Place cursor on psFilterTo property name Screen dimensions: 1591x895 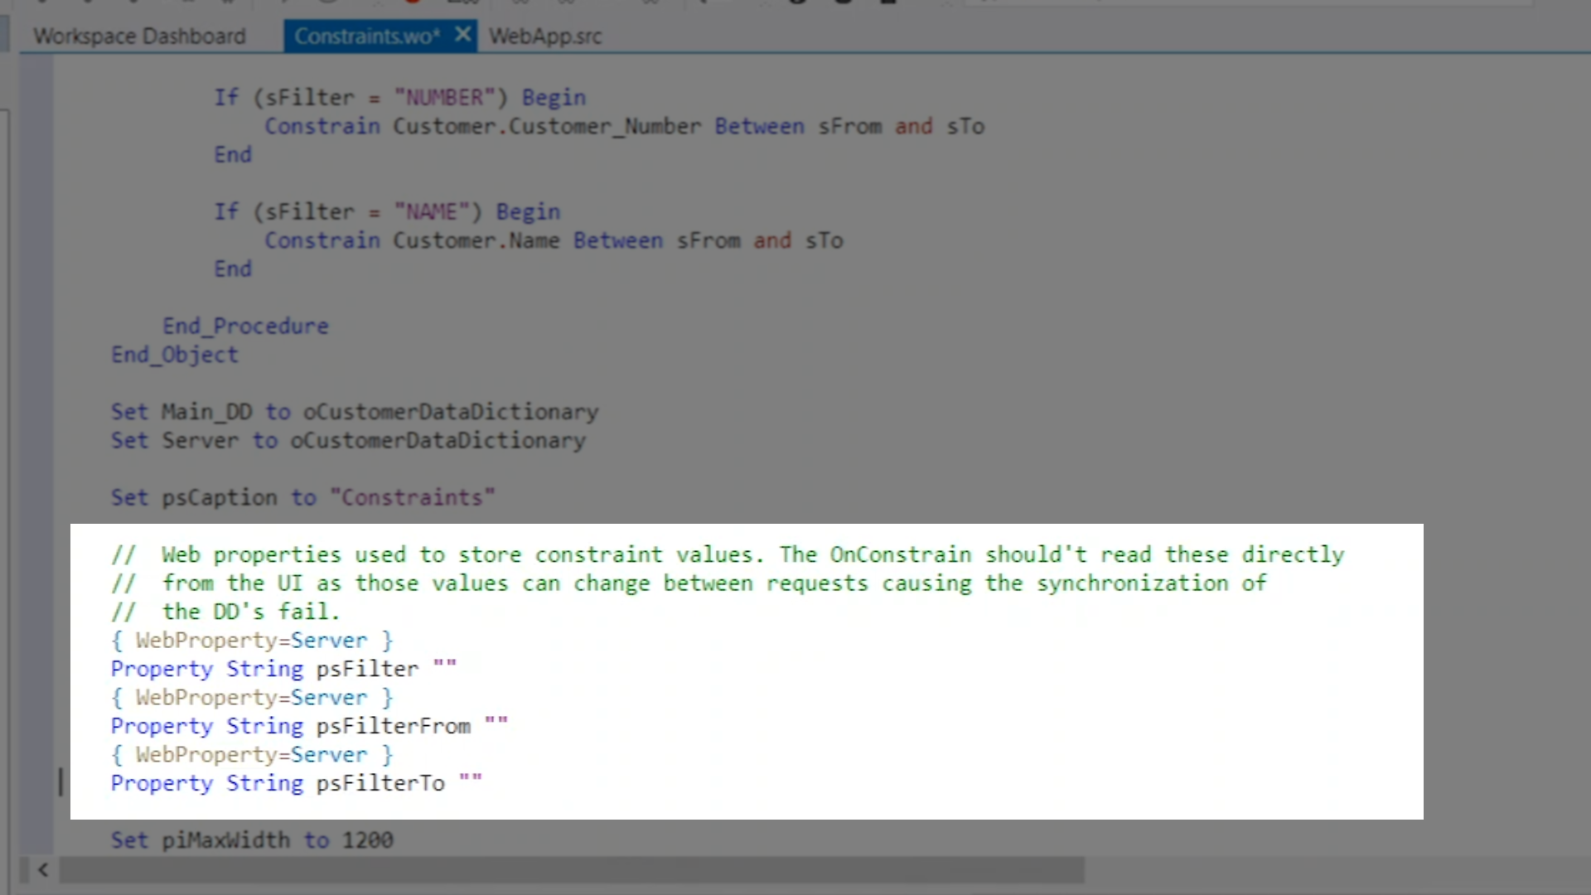[380, 783]
